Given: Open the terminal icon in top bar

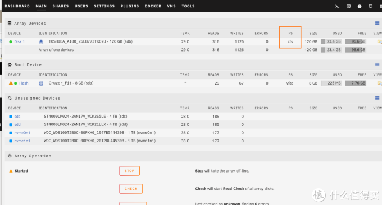Looking at the screenshot, I should (337, 7).
